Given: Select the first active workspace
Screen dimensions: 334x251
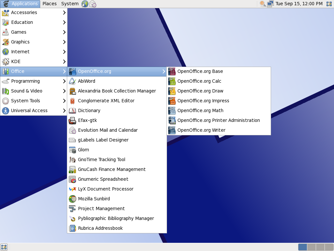Looking at the screenshot, I should coord(302,247).
